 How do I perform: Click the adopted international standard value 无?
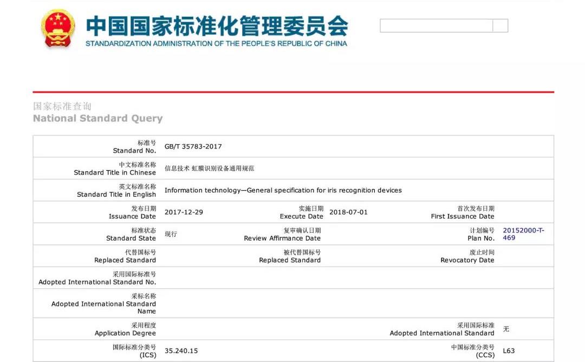(506, 329)
